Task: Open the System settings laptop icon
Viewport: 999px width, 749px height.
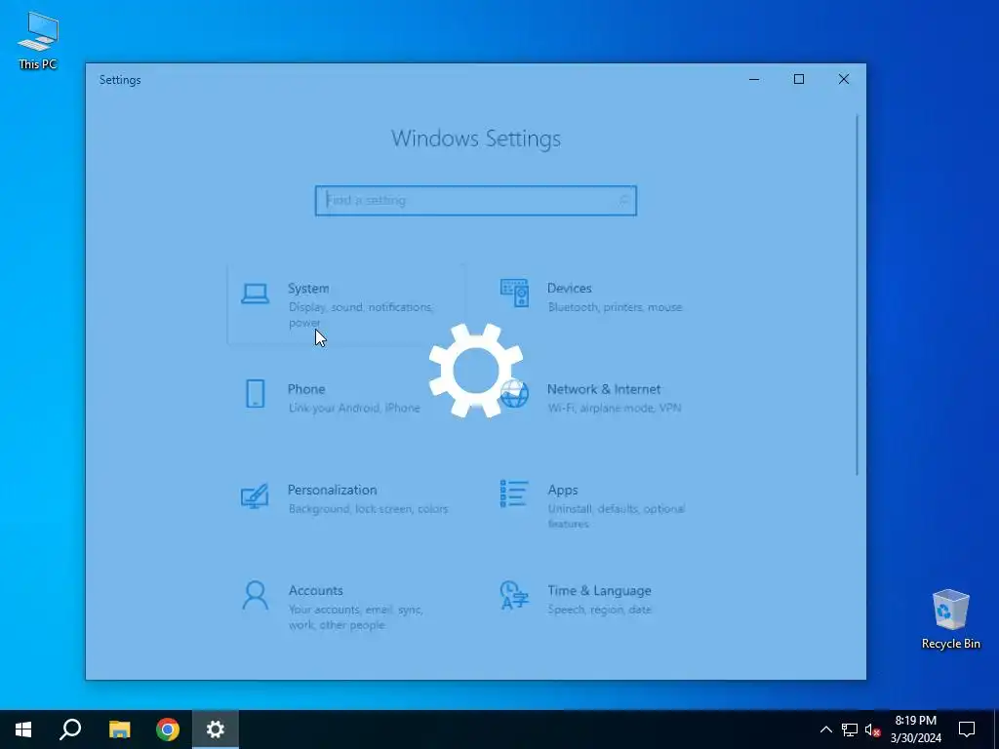Action: click(x=255, y=294)
